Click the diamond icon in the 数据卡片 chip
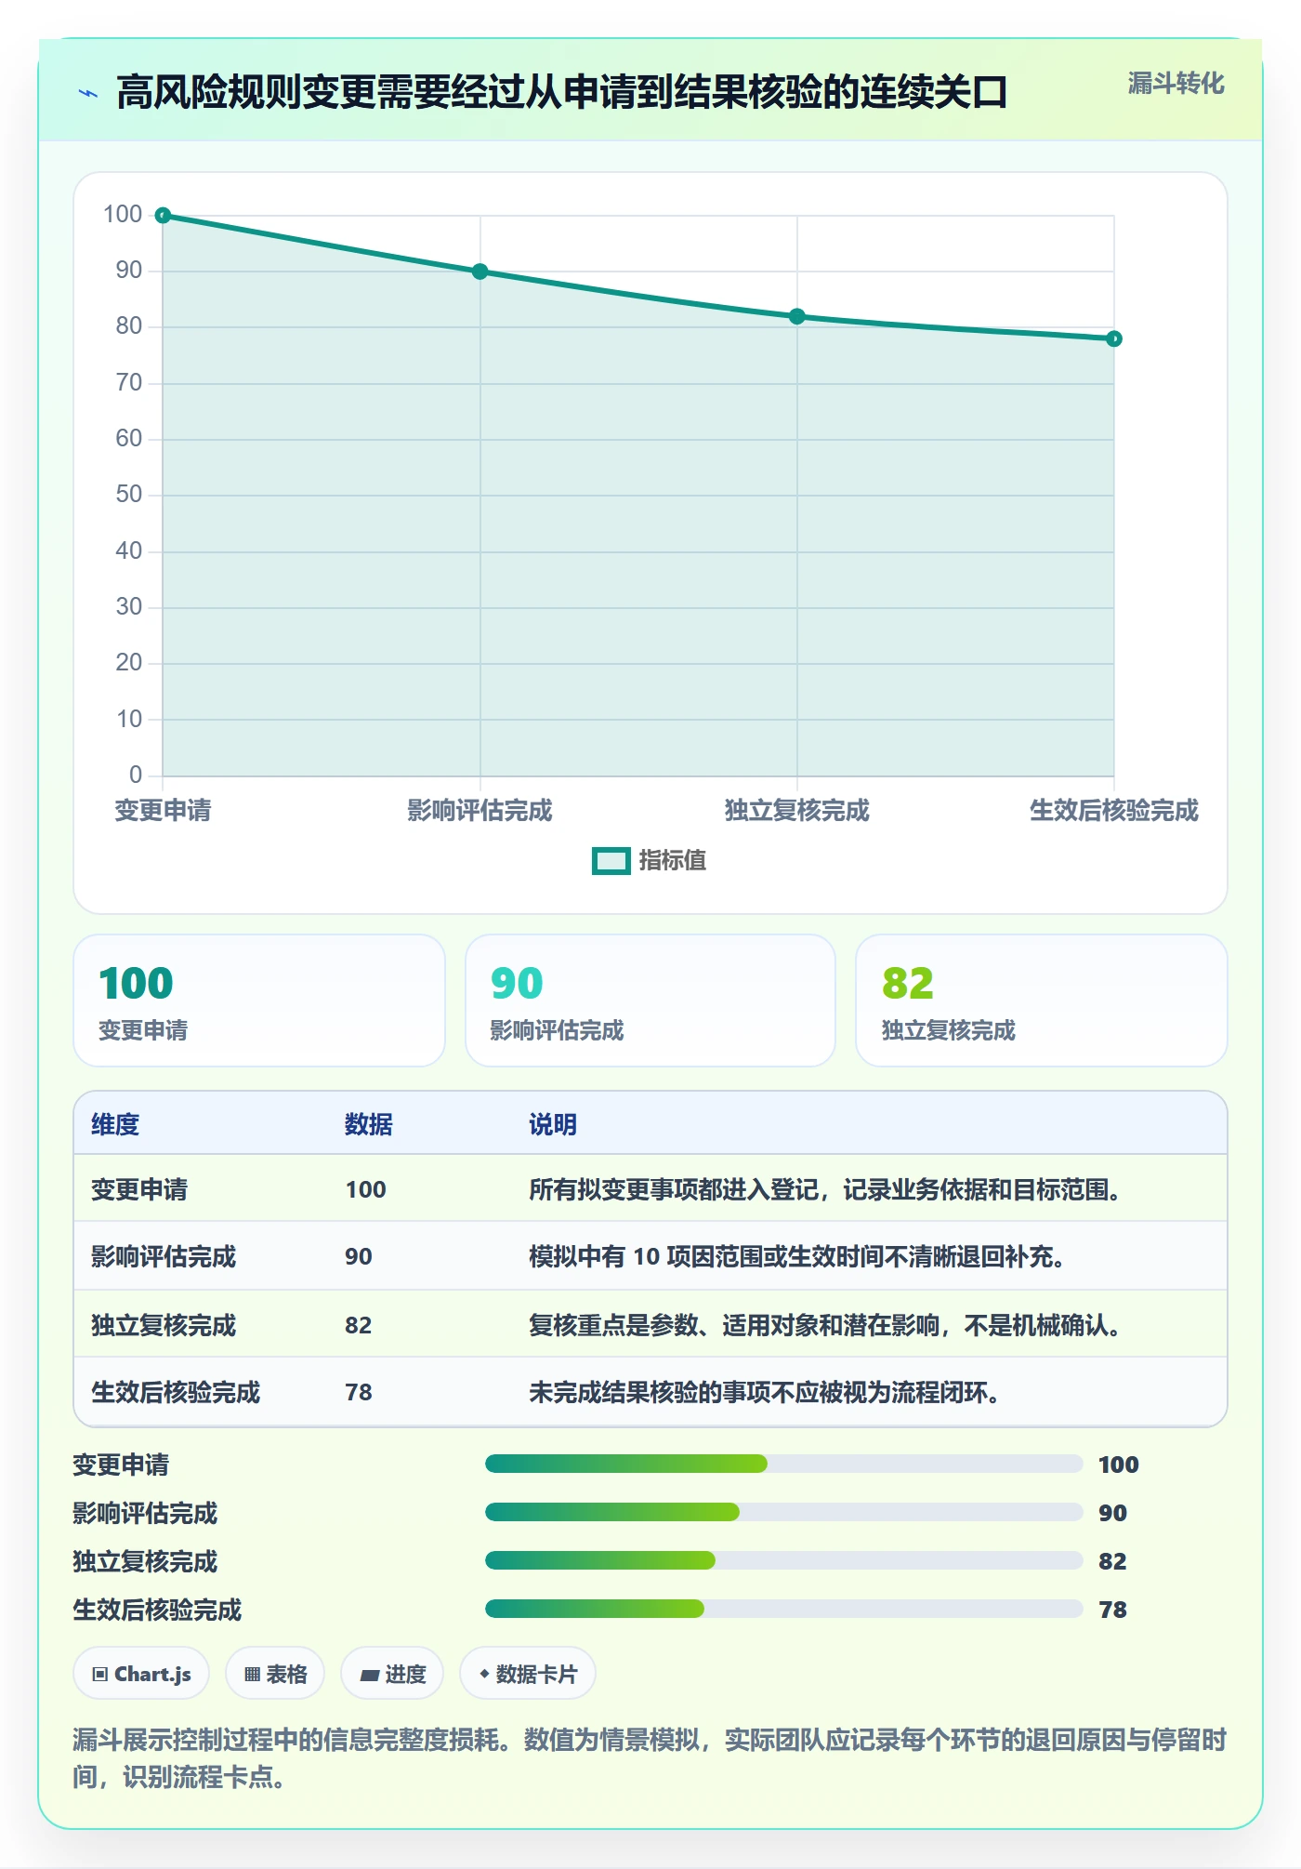Viewport: 1301px width, 1869px height. tap(484, 1674)
